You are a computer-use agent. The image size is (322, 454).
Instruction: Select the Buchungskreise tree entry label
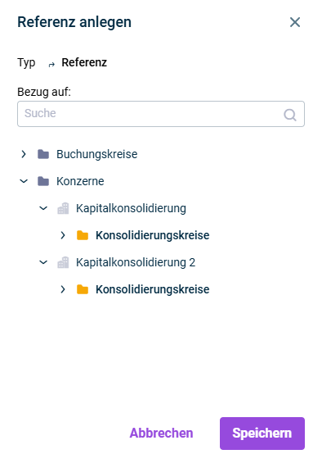click(x=96, y=154)
